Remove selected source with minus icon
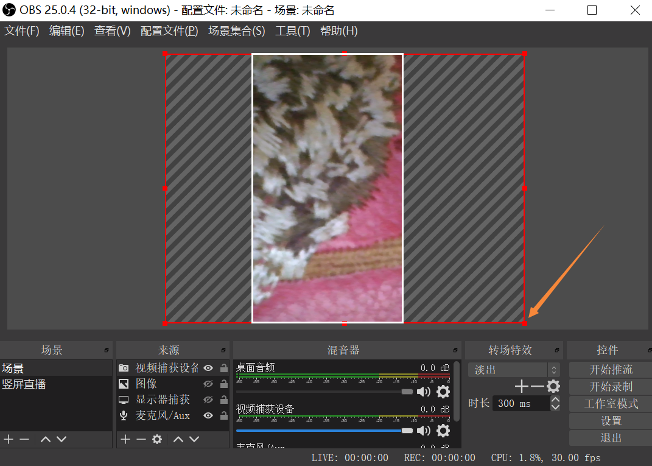 [141, 439]
